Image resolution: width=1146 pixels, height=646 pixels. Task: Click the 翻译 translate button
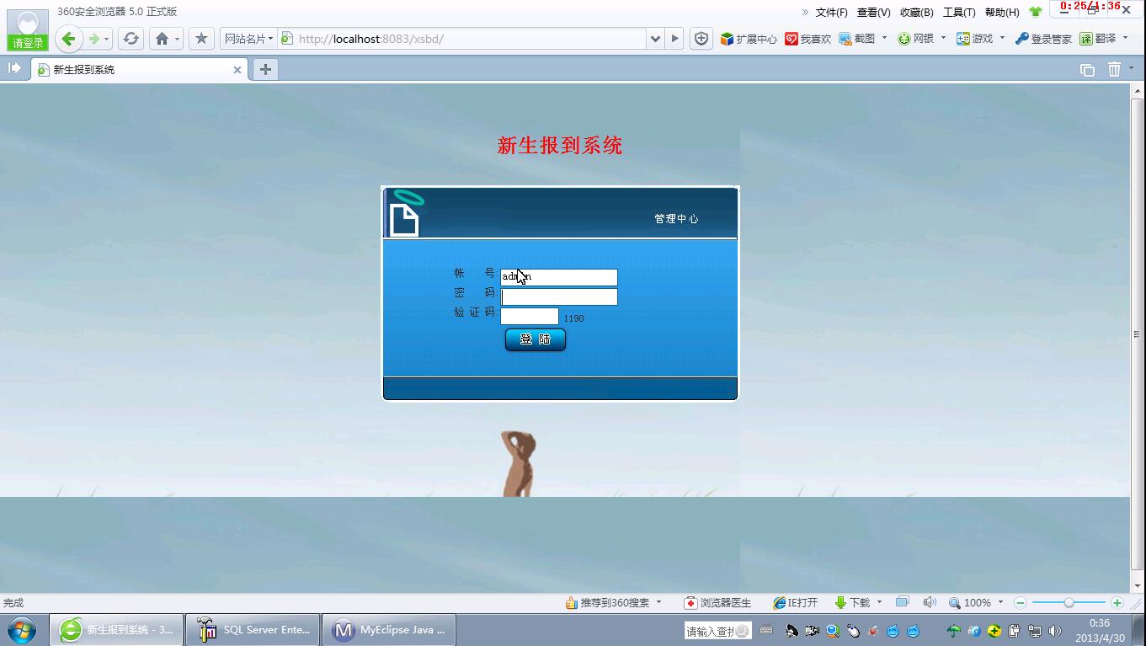pos(1098,39)
